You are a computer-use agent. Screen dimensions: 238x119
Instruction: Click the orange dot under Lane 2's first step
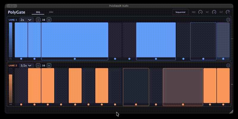[x=21, y=104]
